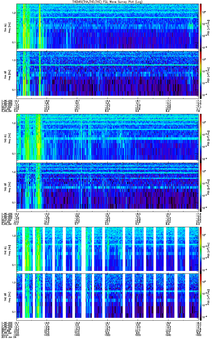Click the PSD [nT²/Hz] label beside THD B-perpendicular
The image size is (212, 339).
point(208,138)
